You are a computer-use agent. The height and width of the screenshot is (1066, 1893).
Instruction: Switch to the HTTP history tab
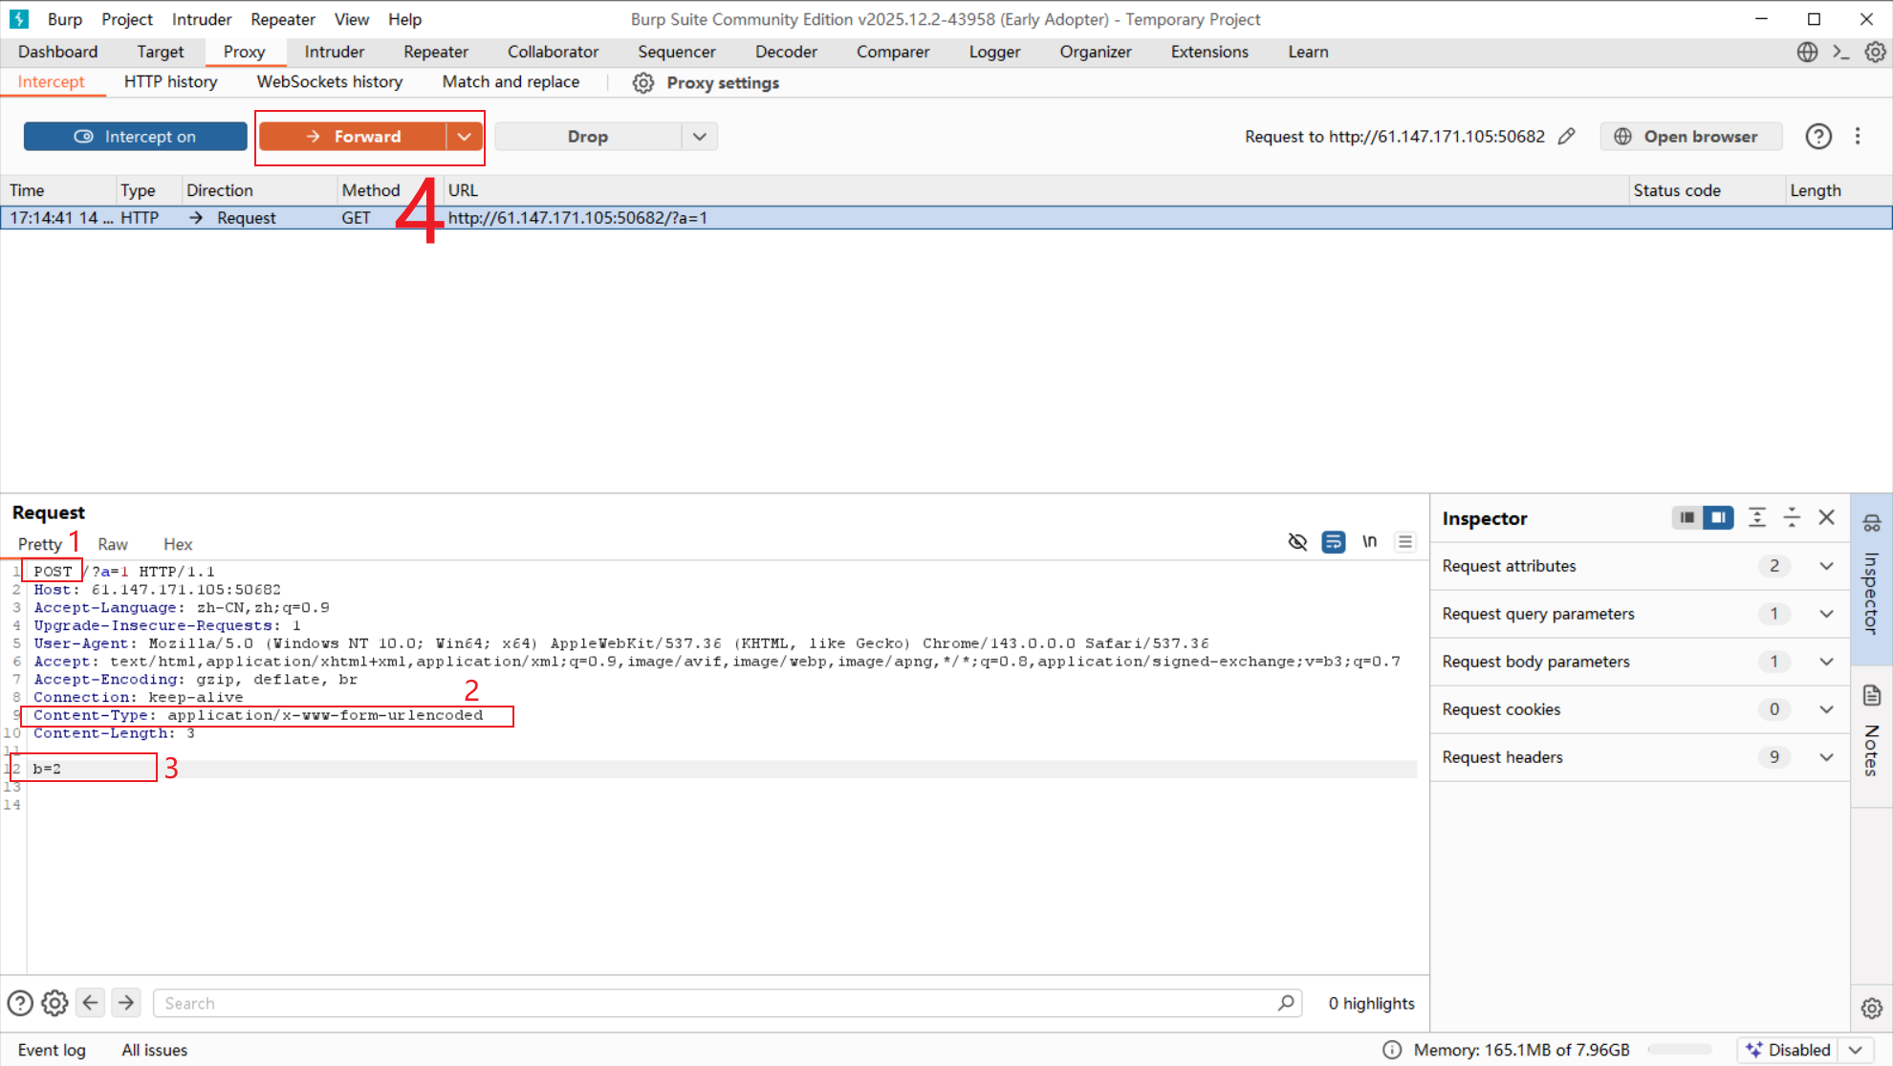[170, 82]
